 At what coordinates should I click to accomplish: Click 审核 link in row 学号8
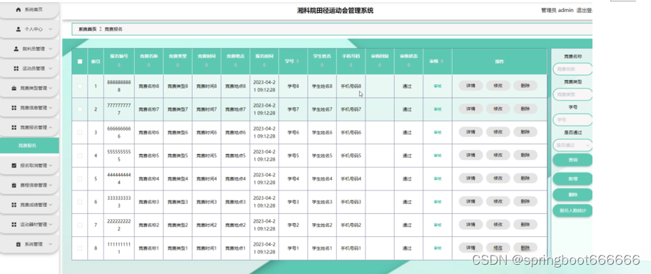pyautogui.click(x=438, y=86)
